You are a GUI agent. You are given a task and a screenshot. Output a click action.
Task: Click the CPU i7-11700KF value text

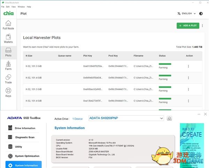[x=111, y=146]
